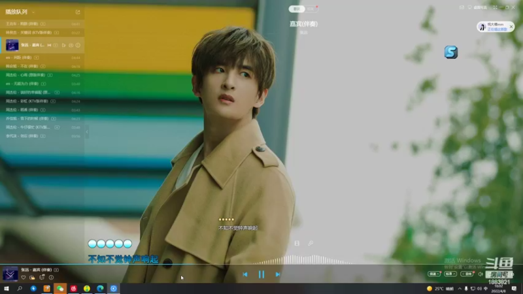
Task: Pause the currently playing song
Action: (261, 274)
